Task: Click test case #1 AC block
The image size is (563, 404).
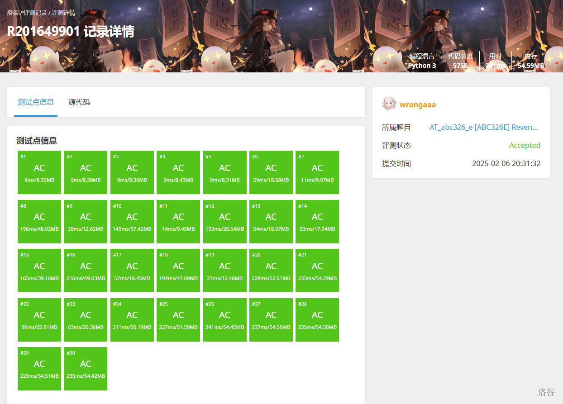Action: pyautogui.click(x=39, y=172)
